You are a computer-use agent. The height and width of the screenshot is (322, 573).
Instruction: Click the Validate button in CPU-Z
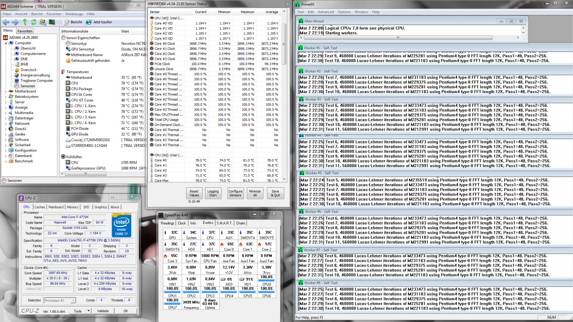pos(103,311)
